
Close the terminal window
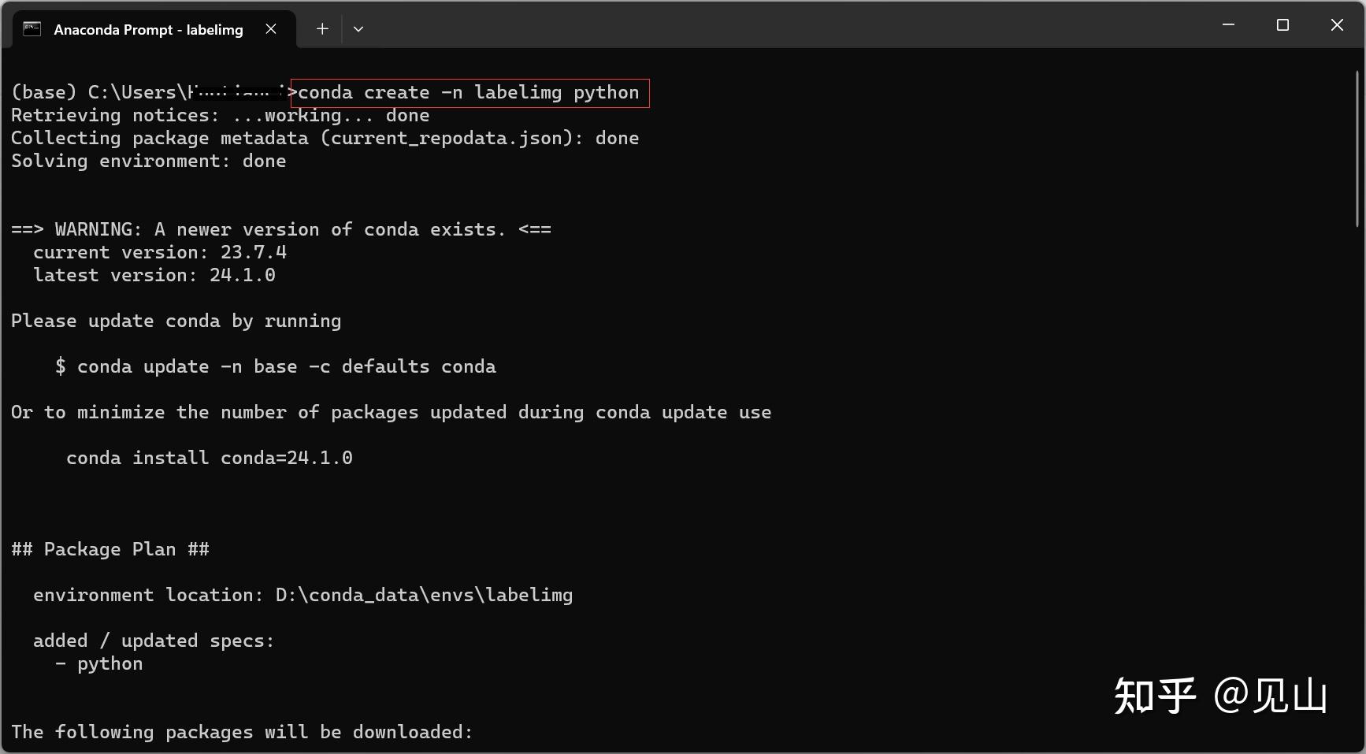click(1337, 25)
